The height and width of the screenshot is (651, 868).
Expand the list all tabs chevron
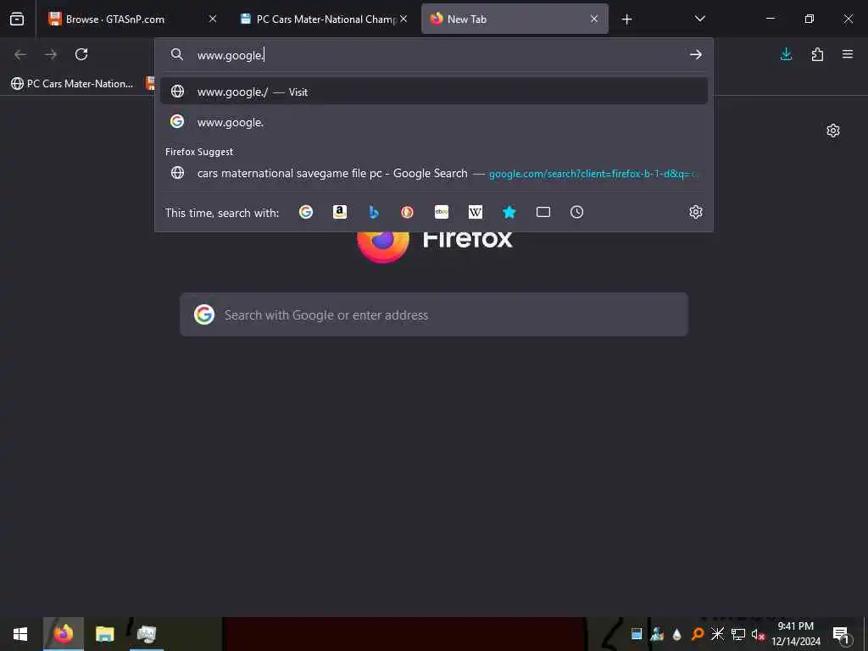(699, 19)
